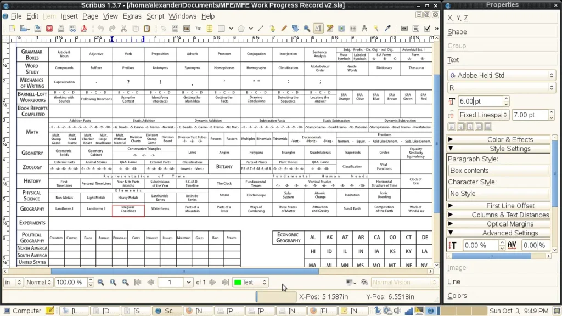Open the Colors section in Properties
Viewport: 562px width, 316px height.
457,296
